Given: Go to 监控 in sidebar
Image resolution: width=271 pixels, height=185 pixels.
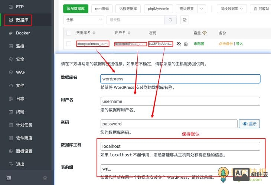Looking at the screenshot, I should point(26,46).
